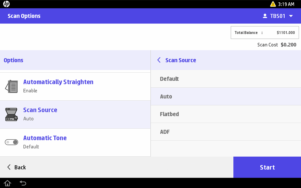Click the Automatically Straighten document icon
The width and height of the screenshot is (301, 188).
(12, 86)
